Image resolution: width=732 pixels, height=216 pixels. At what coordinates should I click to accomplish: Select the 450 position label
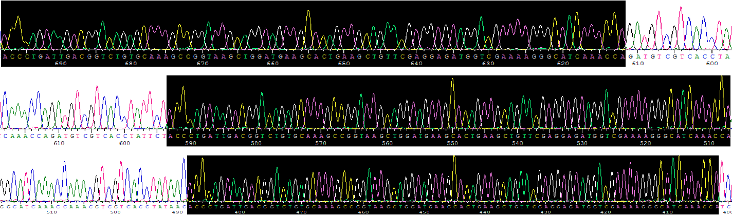424,211
